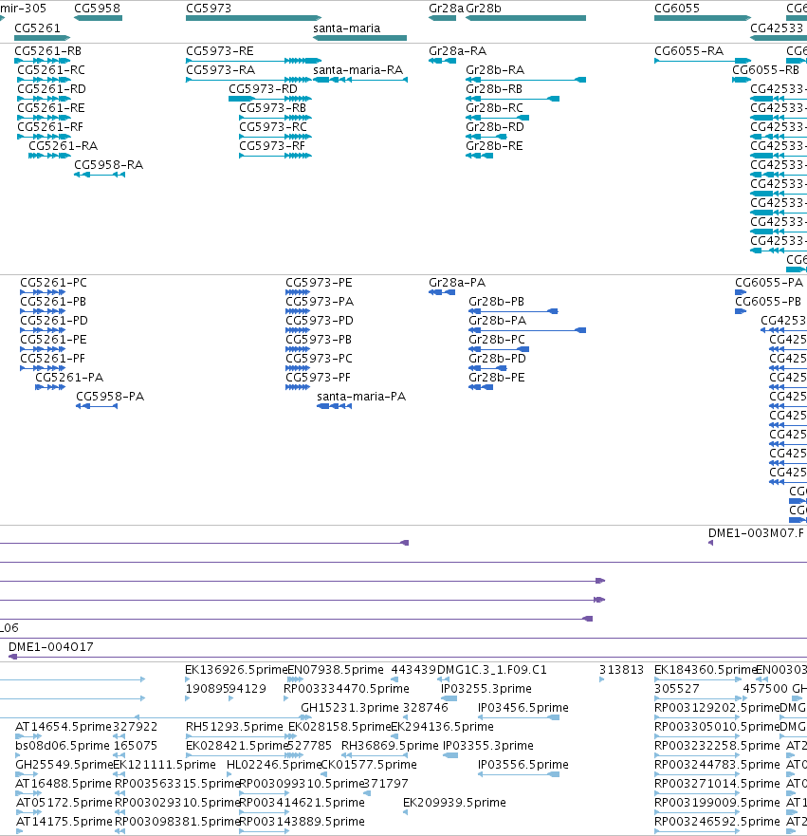The height and width of the screenshot is (836, 807).
Task: Click protein CG6055-PB
Action: coord(741,311)
